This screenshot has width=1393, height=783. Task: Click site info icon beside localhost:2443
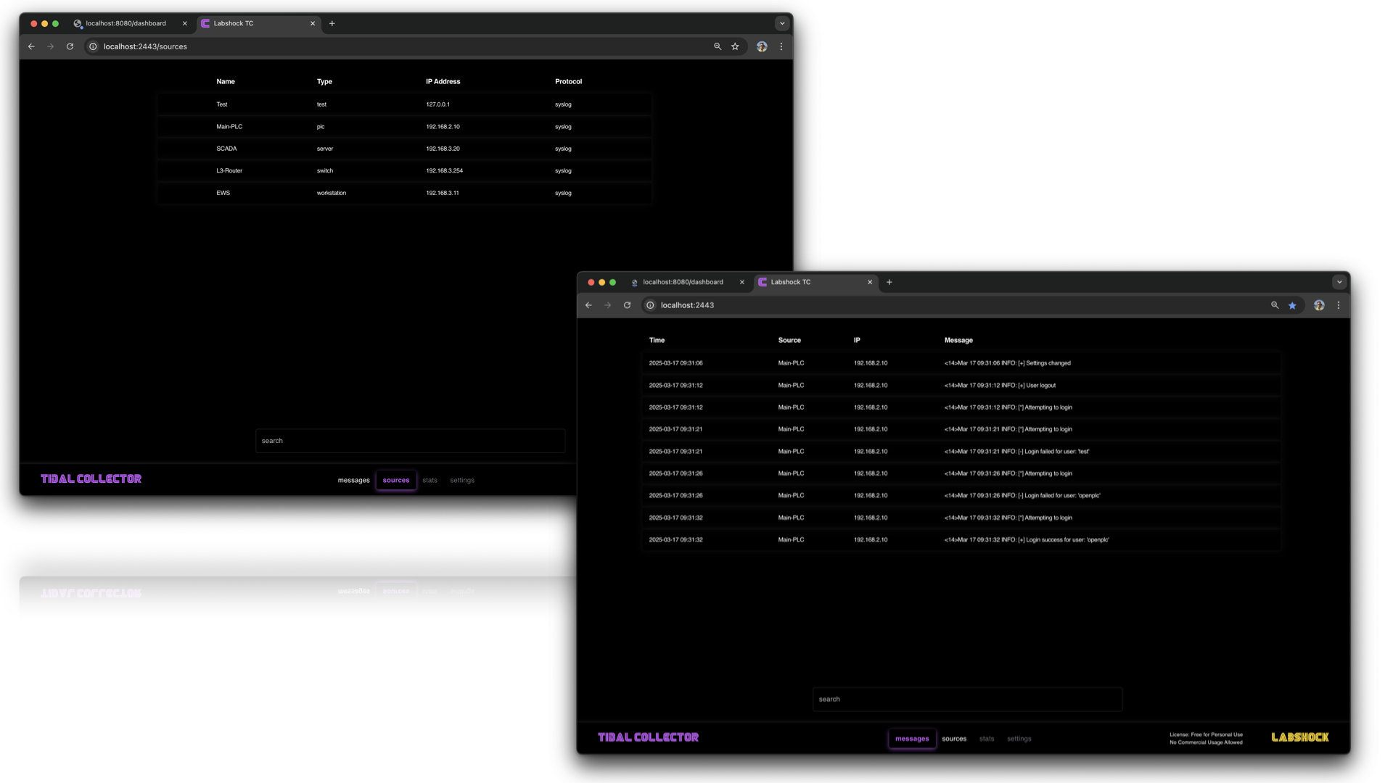coord(650,305)
